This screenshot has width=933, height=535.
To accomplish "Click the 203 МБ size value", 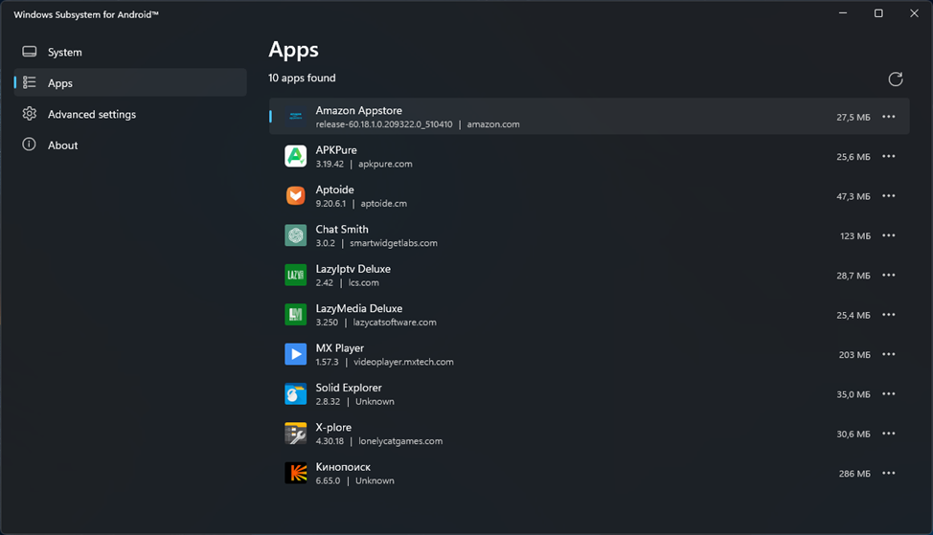I will coord(854,355).
